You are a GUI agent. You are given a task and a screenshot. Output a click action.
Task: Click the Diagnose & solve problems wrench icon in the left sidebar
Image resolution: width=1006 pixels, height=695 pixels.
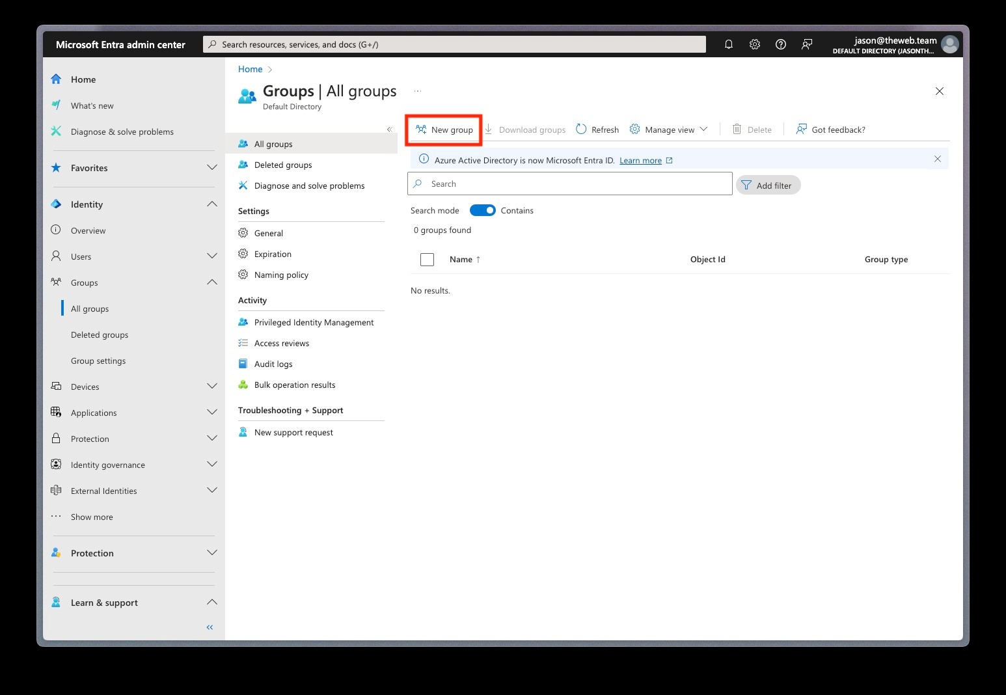[57, 131]
